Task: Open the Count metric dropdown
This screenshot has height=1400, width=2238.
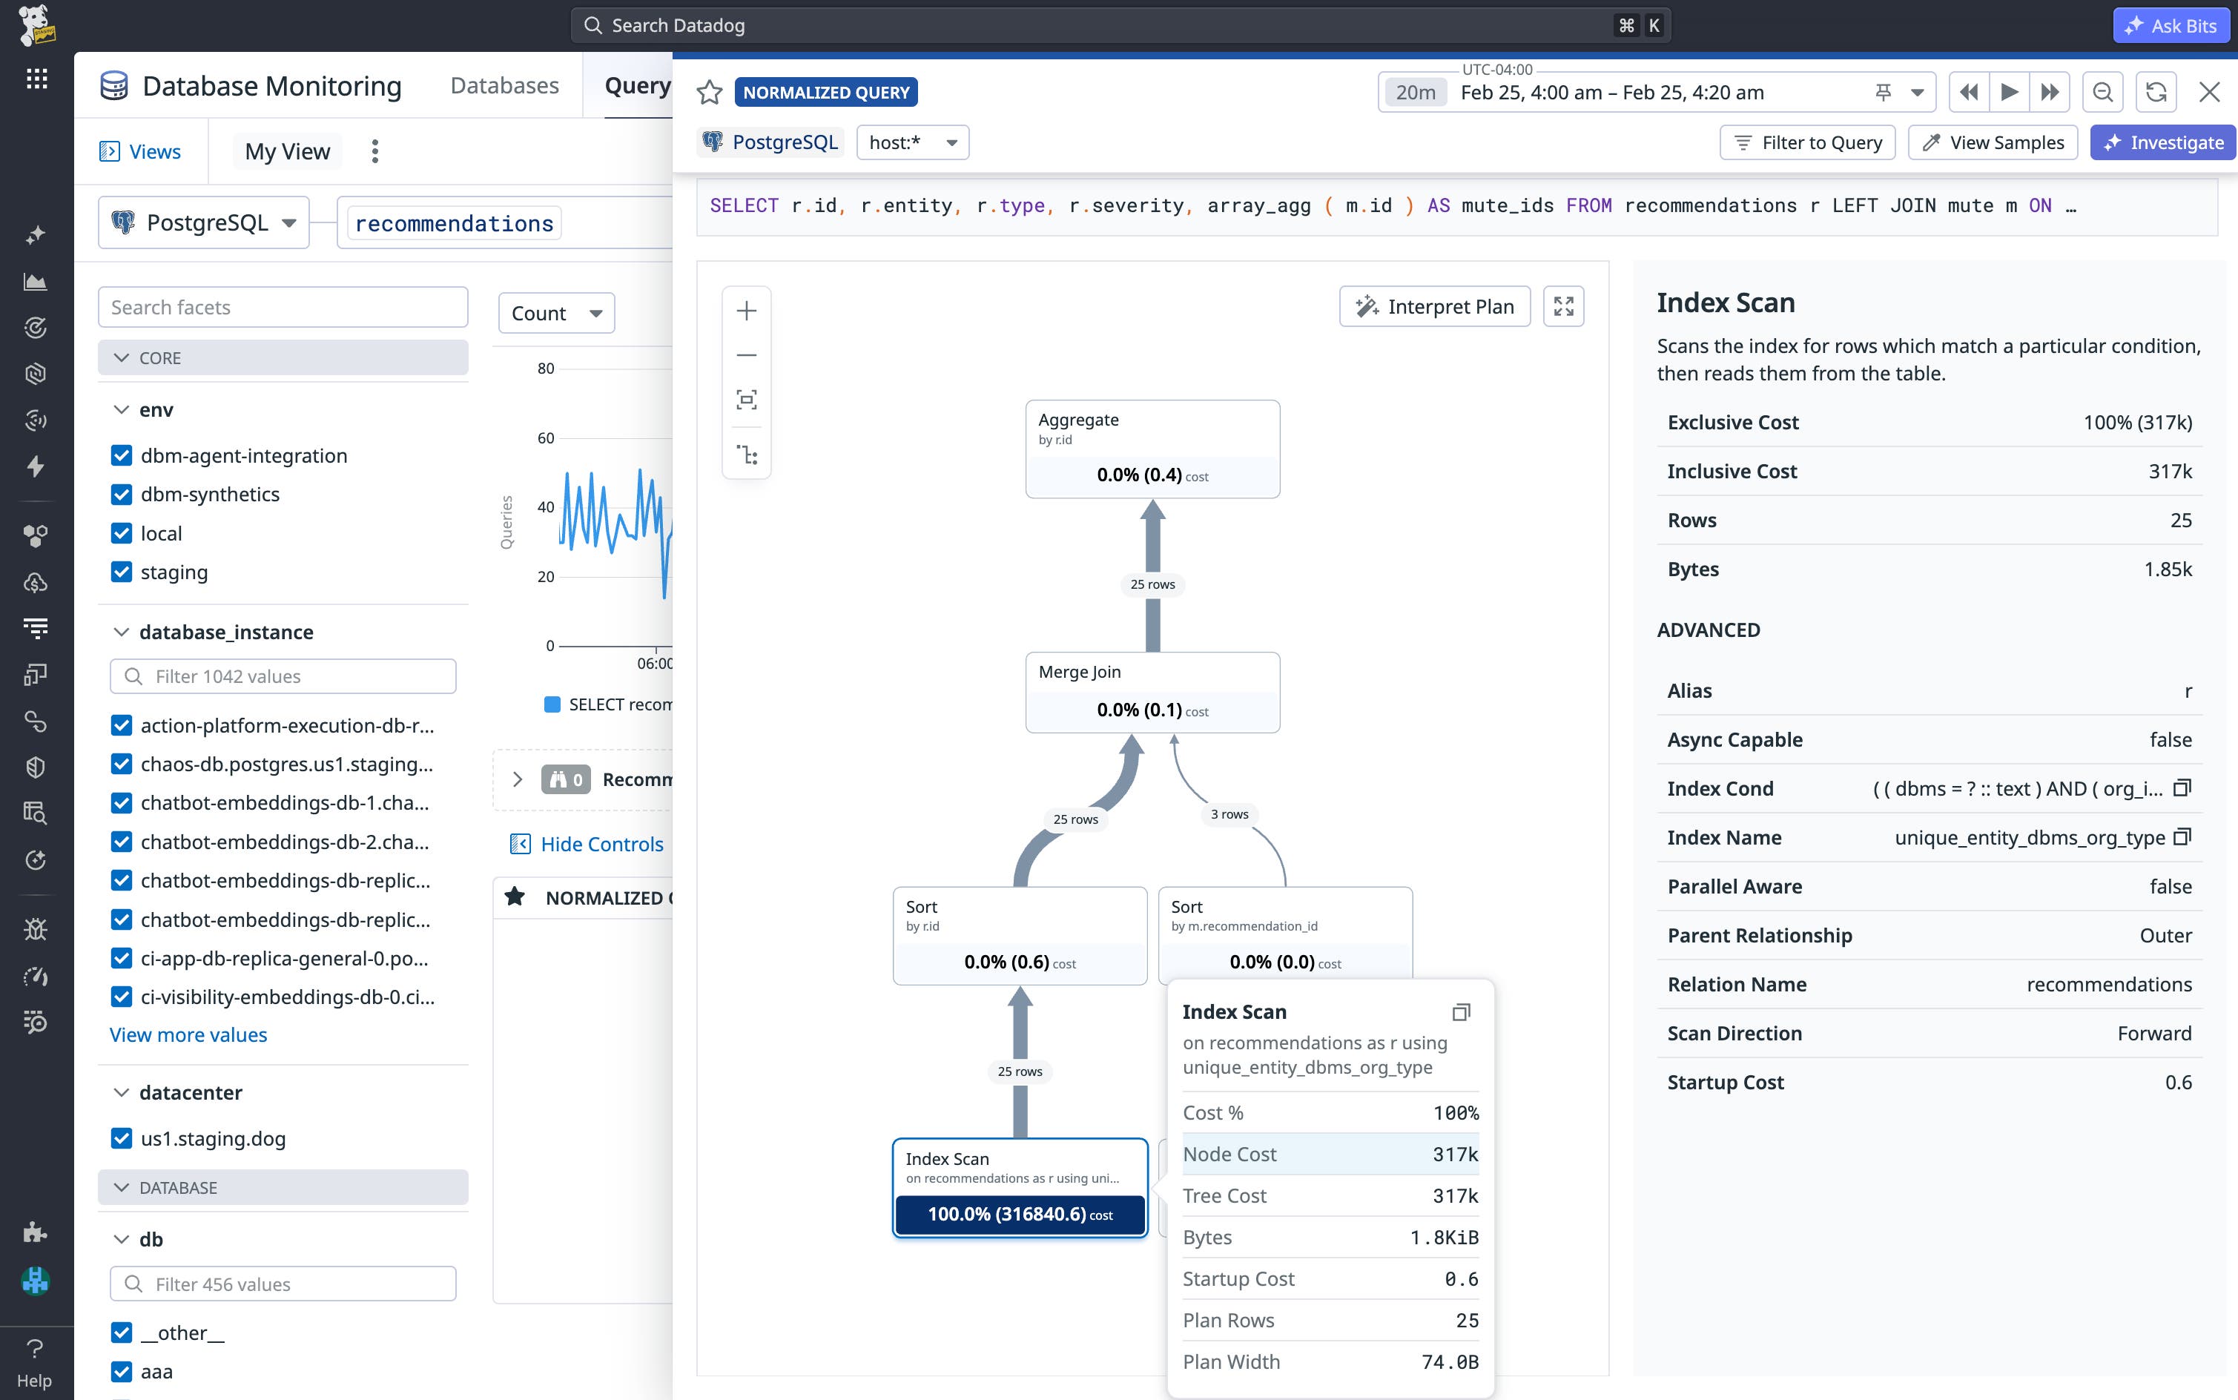Action: pos(555,312)
